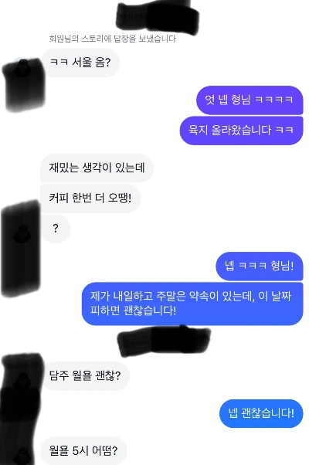
Task: Select the '담주 월욜 괜찮?' message
Action: pyautogui.click(x=85, y=376)
